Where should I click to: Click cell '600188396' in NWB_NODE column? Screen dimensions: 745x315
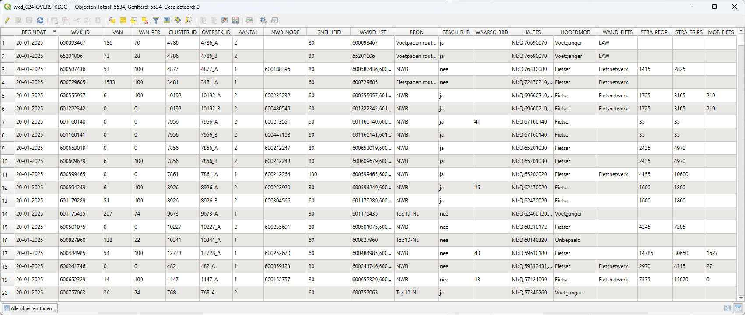285,69
